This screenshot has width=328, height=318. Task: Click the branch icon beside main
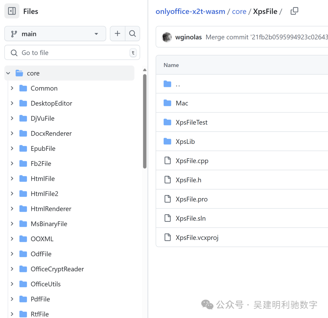tap(14, 34)
